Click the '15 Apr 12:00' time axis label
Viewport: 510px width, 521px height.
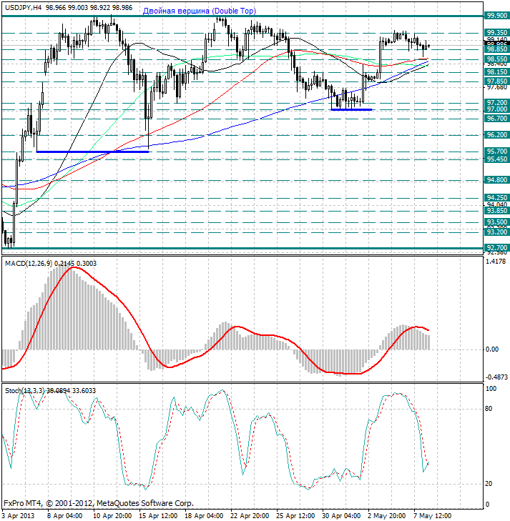coord(158,516)
